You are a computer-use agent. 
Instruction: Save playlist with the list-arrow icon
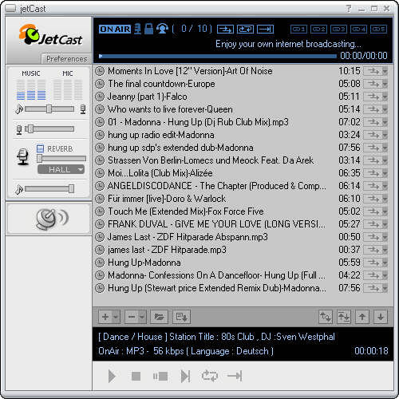[x=181, y=317]
